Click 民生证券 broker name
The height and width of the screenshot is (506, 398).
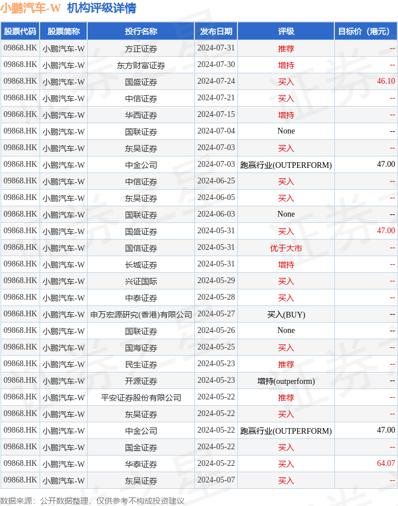pyautogui.click(x=141, y=364)
